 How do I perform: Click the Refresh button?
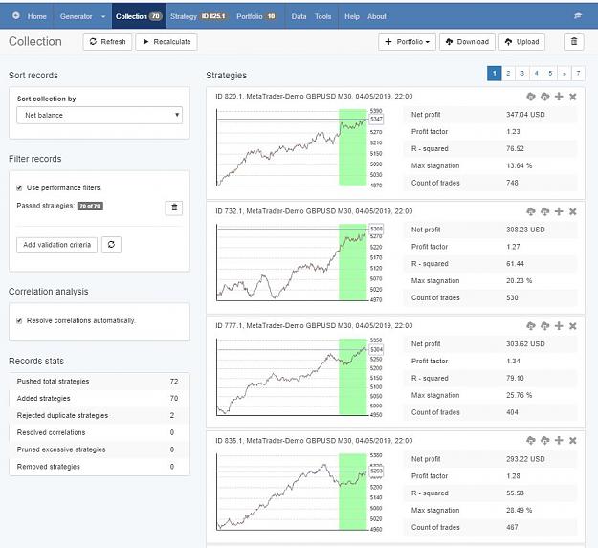(107, 41)
